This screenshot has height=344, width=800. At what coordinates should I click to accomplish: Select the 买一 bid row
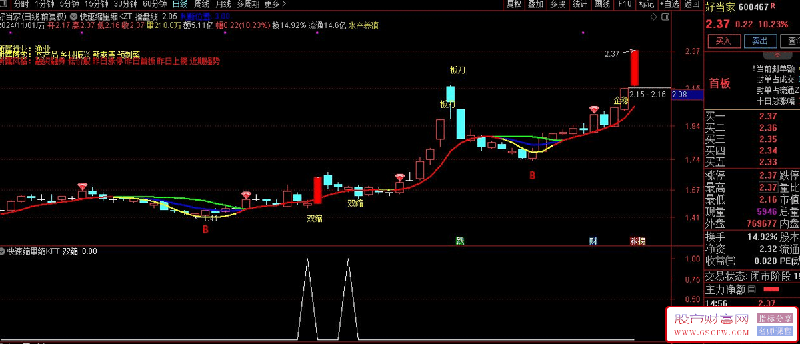(752, 117)
